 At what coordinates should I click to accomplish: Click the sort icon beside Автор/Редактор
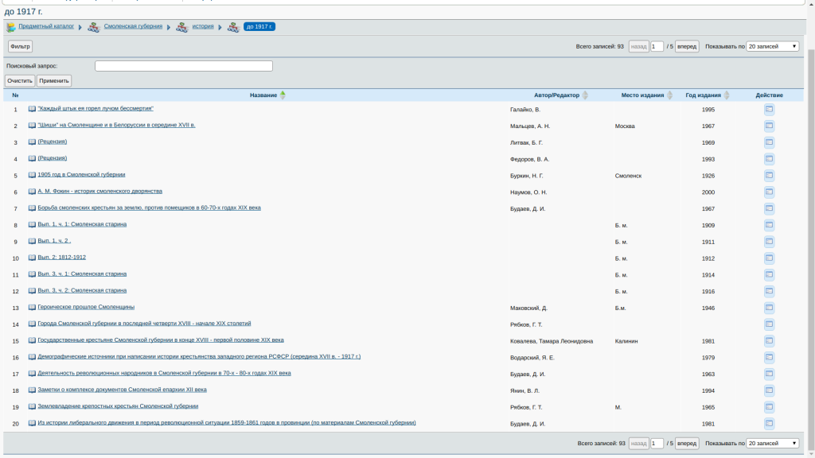pyautogui.click(x=585, y=95)
